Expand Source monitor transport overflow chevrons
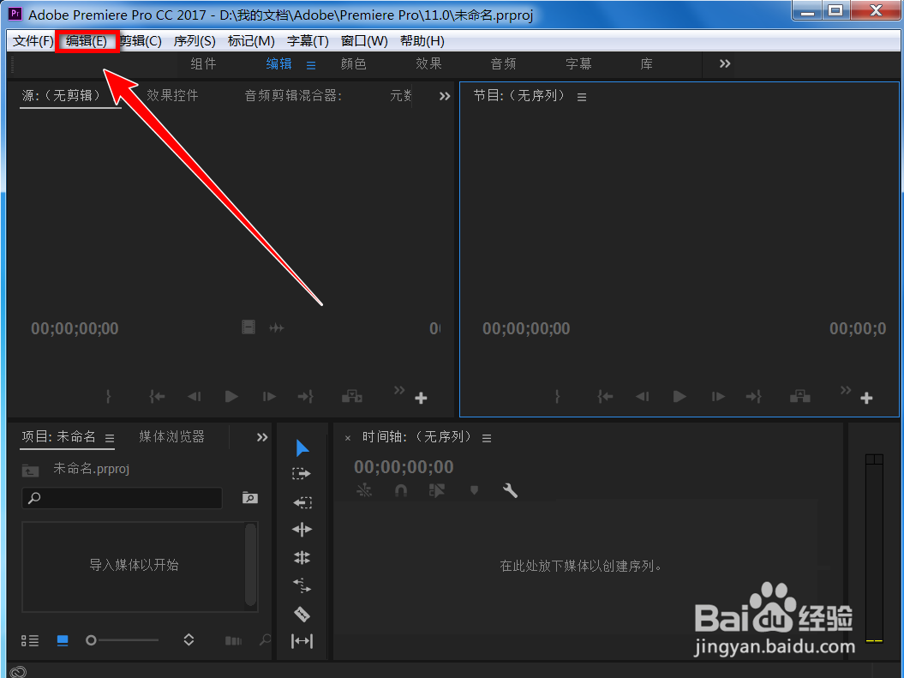This screenshot has width=904, height=678. (x=399, y=390)
